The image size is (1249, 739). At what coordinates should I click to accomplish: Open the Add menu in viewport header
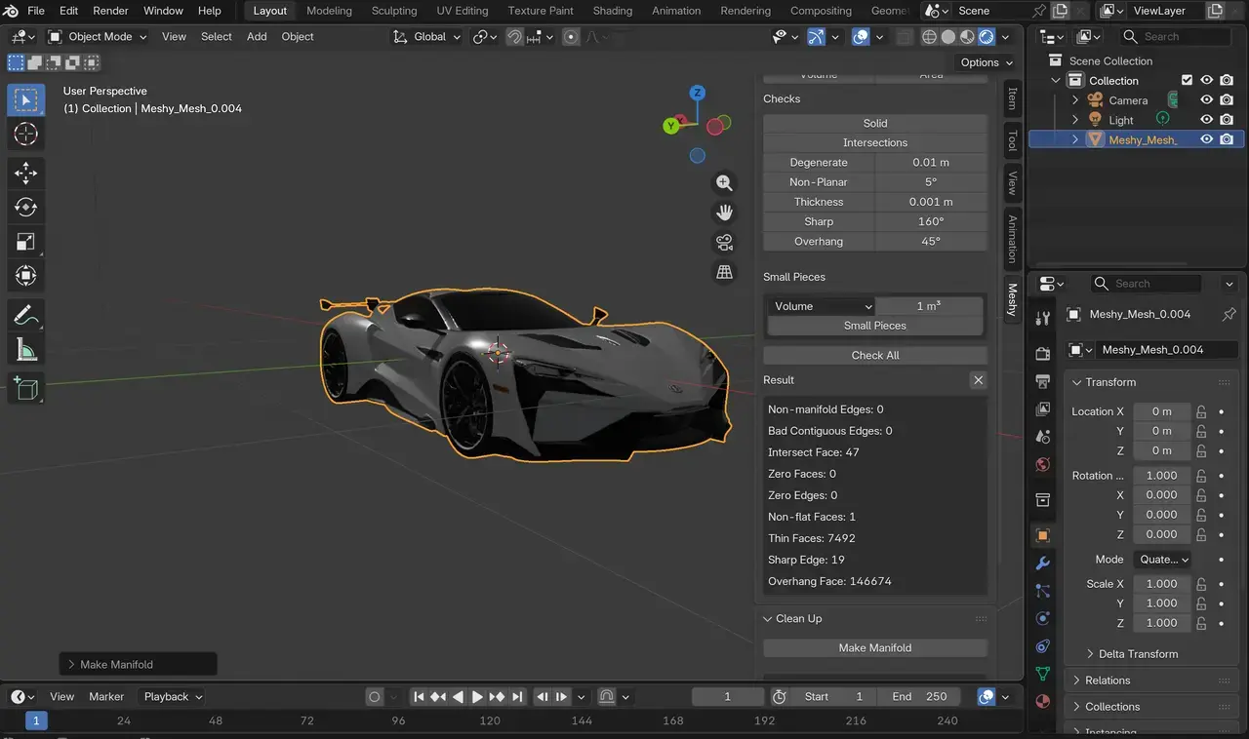(x=257, y=37)
